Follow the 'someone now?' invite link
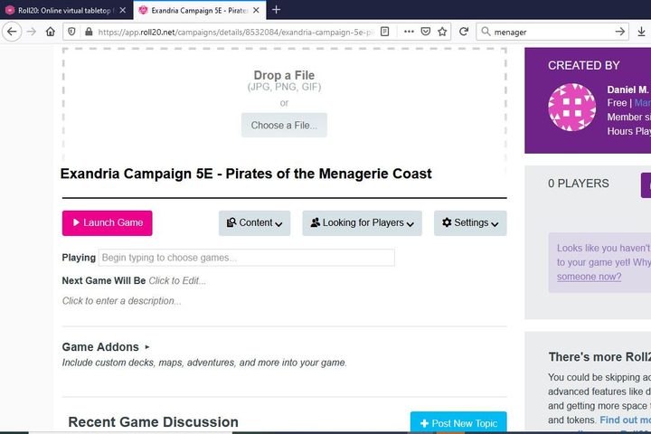651x434 pixels. coord(589,277)
